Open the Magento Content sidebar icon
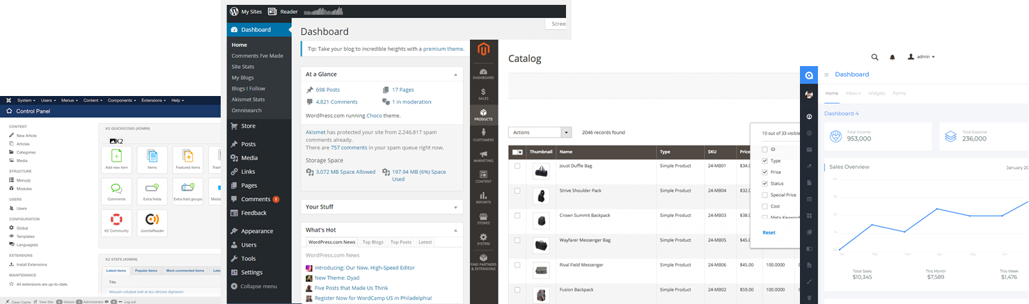 pyautogui.click(x=483, y=177)
